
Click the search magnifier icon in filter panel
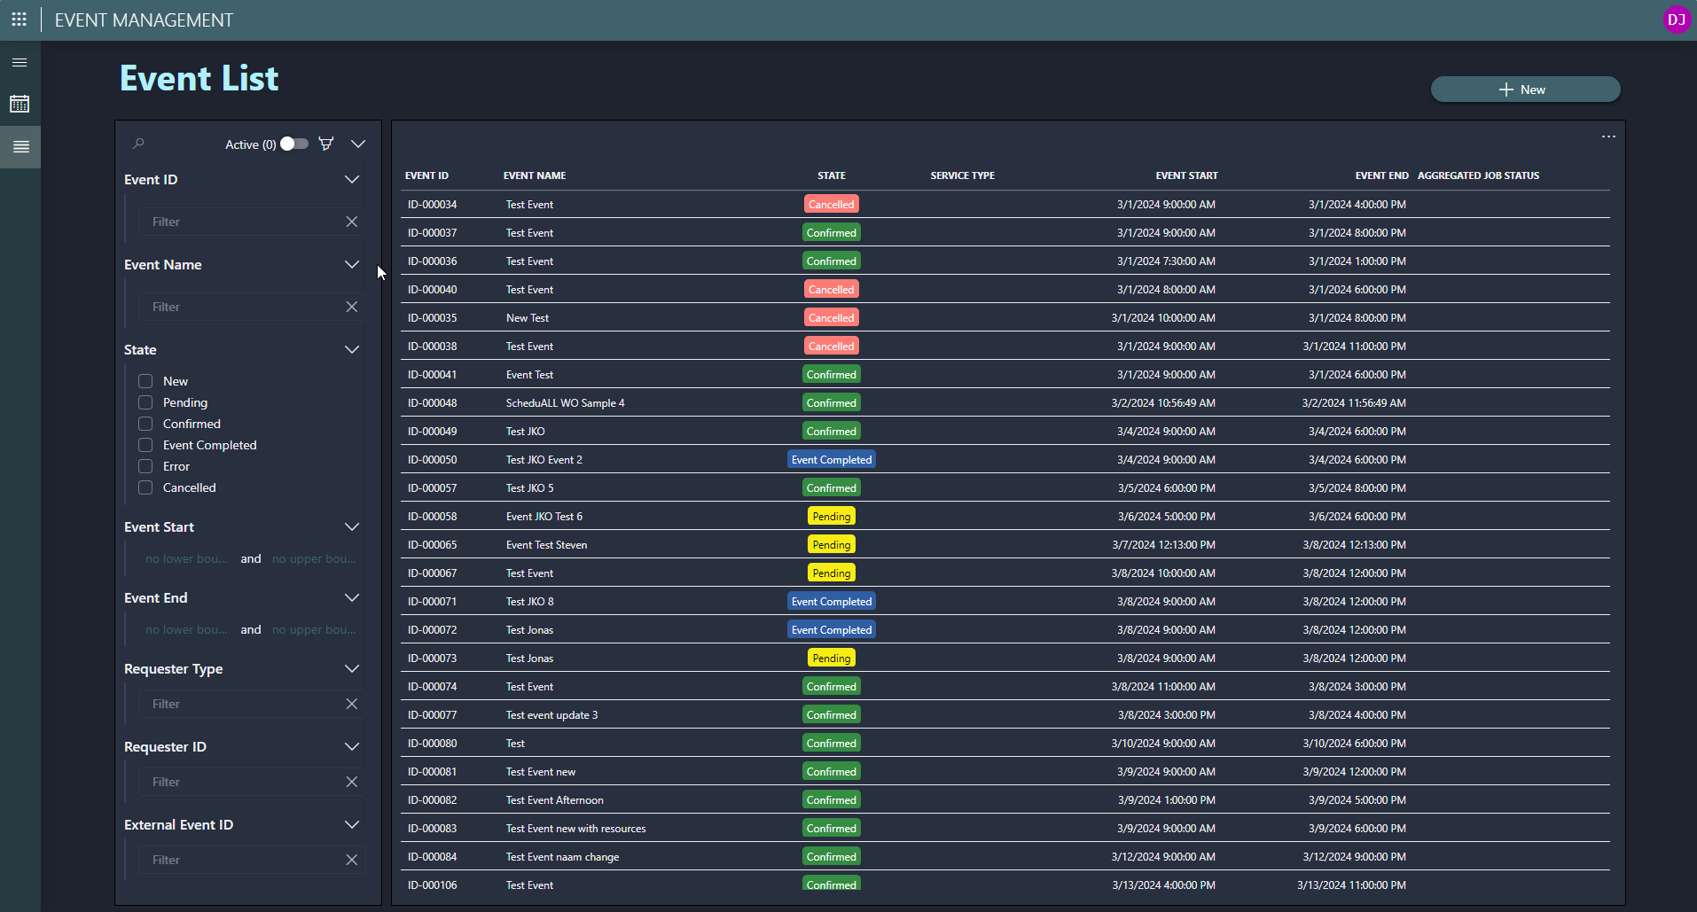point(139,144)
